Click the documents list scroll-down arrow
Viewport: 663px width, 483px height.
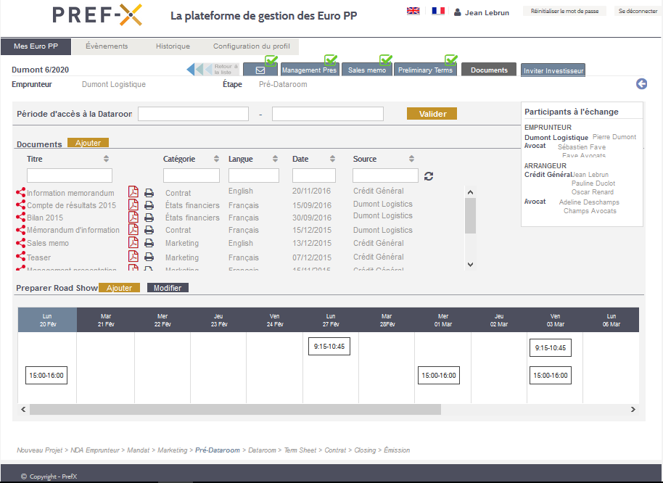[x=470, y=265]
